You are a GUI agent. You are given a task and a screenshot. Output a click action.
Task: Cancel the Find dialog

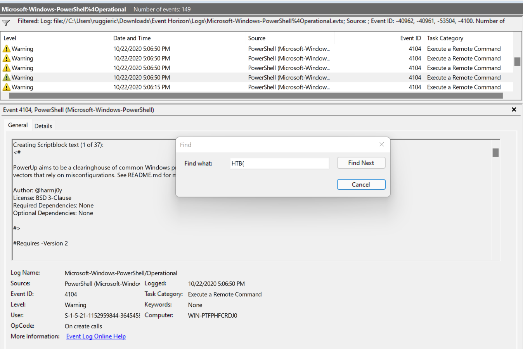point(361,185)
